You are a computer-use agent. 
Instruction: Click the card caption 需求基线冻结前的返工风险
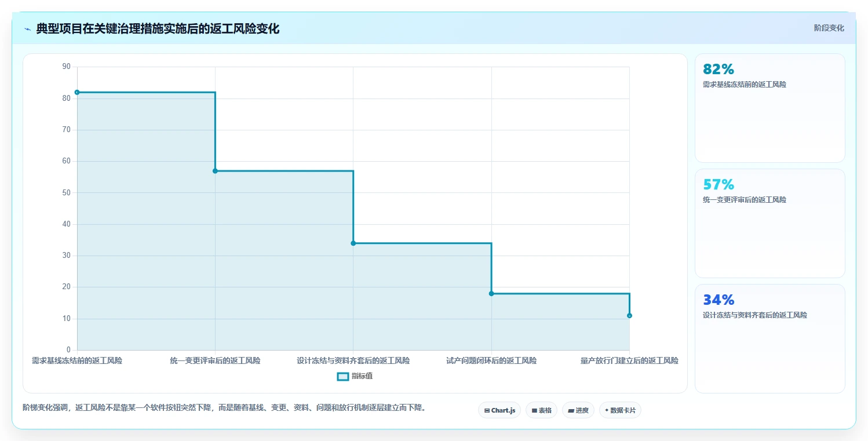pyautogui.click(x=745, y=85)
